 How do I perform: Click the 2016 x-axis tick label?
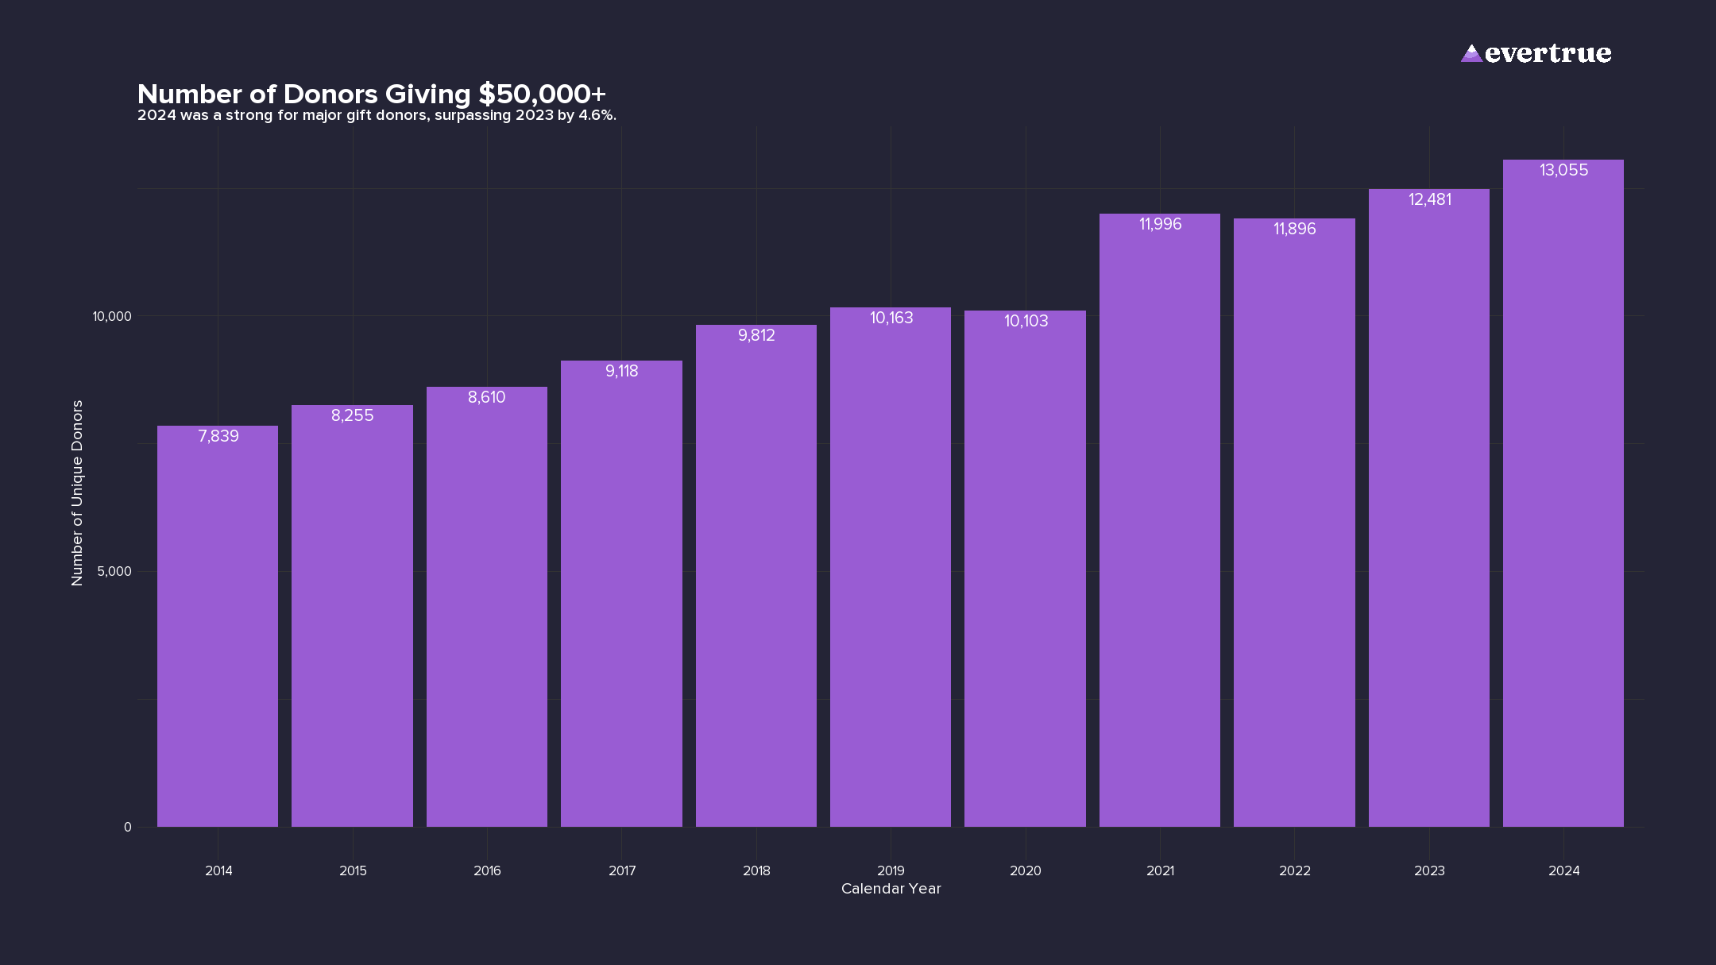pyautogui.click(x=487, y=870)
